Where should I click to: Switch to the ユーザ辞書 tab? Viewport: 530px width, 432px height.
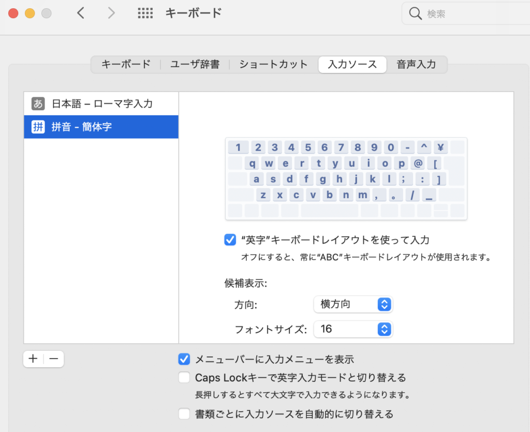click(195, 64)
